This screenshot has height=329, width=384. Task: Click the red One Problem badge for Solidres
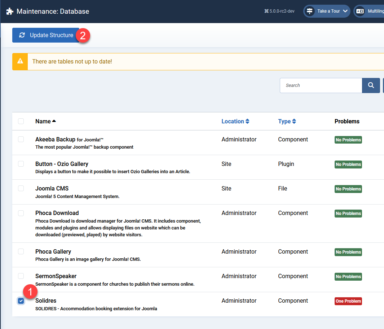(348, 301)
